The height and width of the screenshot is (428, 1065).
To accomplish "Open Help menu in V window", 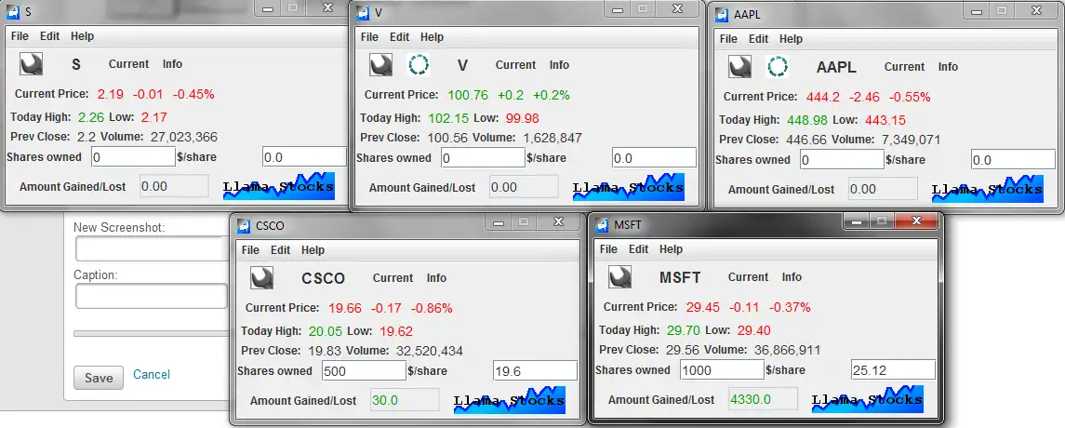I will pyautogui.click(x=432, y=37).
